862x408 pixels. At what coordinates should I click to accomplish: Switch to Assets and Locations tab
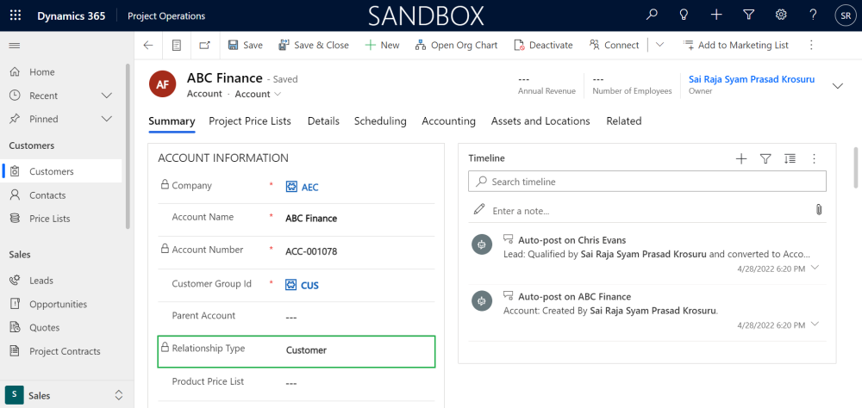(x=540, y=121)
